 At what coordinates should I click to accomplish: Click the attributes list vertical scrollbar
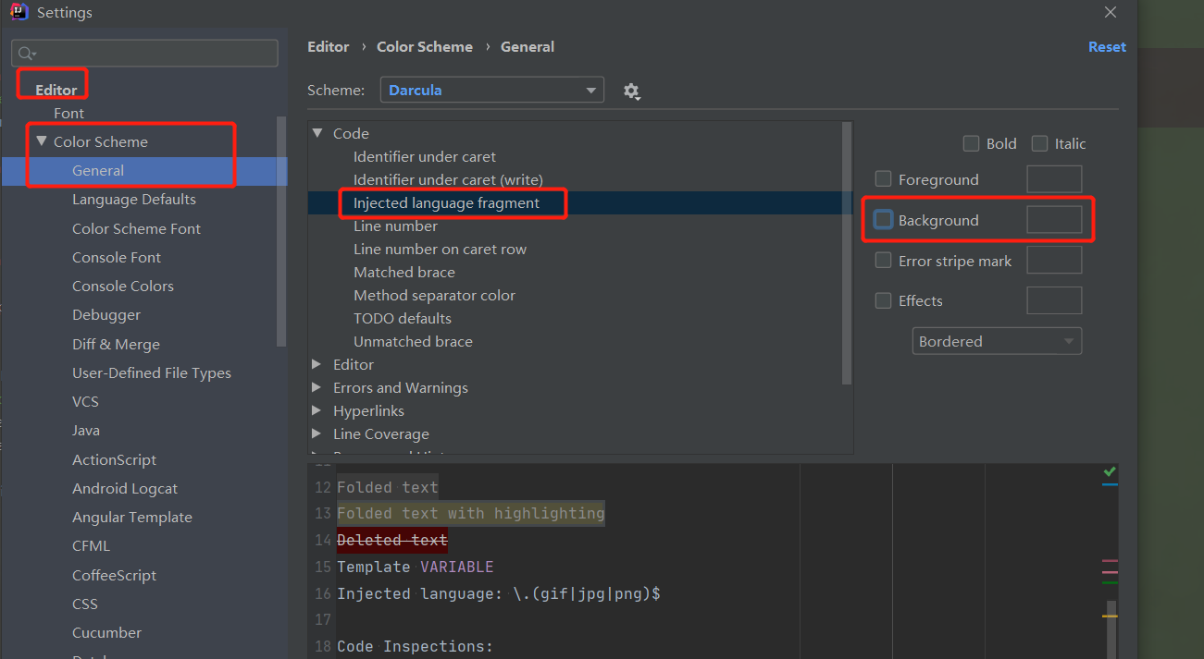click(x=847, y=253)
